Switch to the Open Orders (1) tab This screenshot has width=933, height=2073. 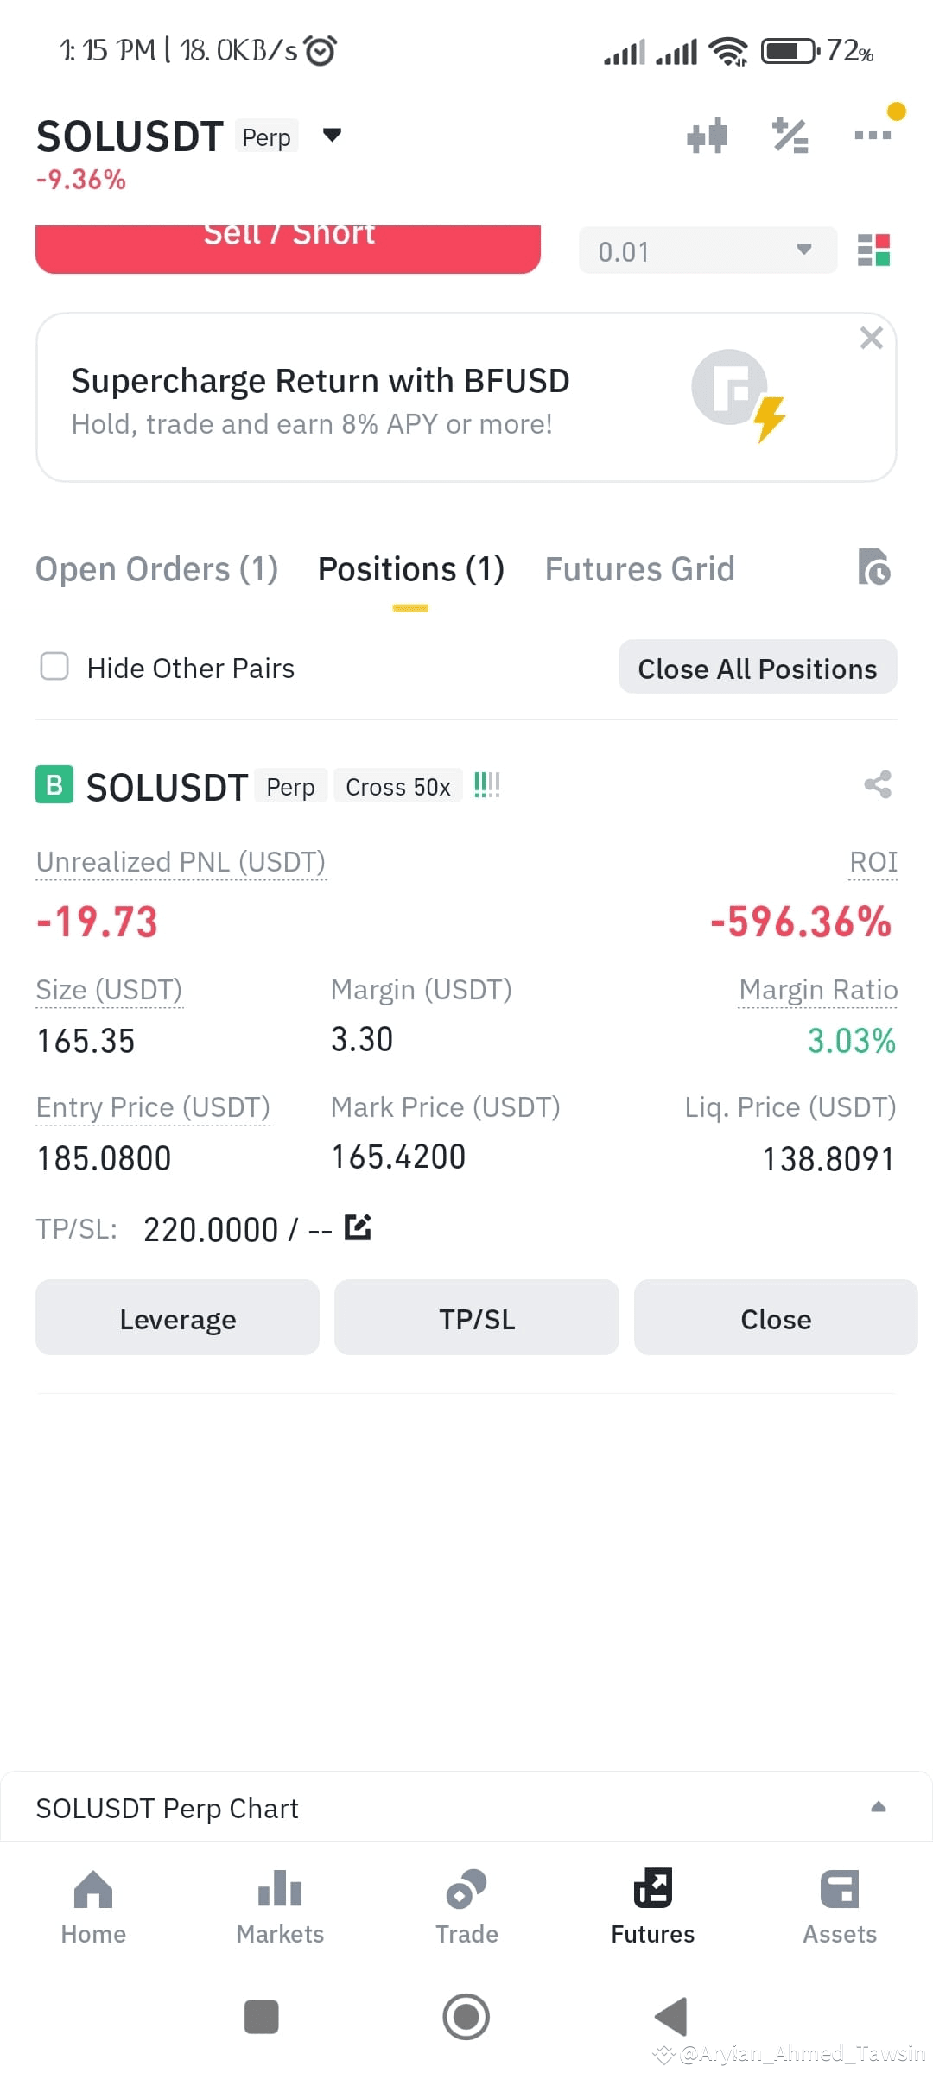156,569
